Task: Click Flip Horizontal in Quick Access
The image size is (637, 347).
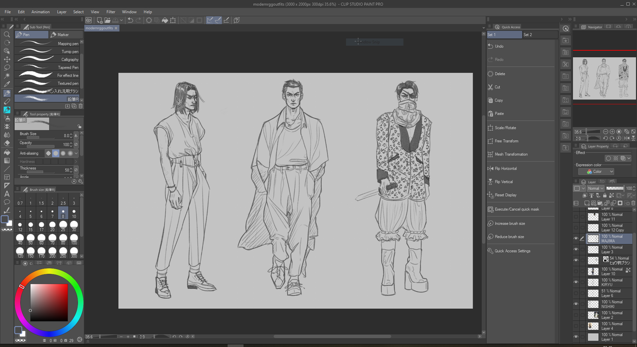Action: click(x=522, y=168)
